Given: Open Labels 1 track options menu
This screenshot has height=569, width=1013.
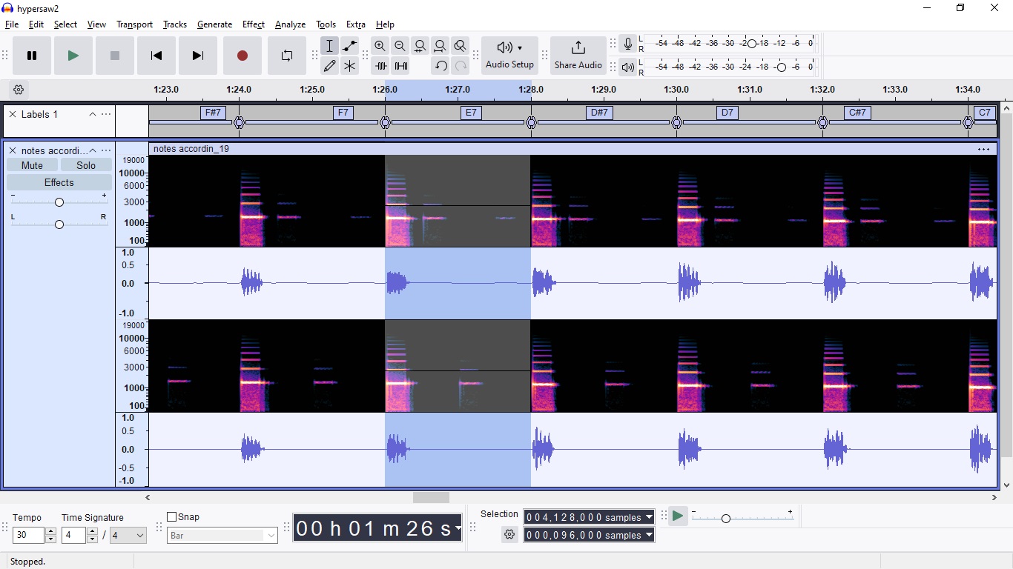Looking at the screenshot, I should [106, 114].
